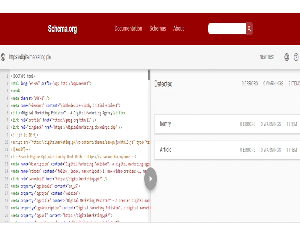This screenshot has width=300, height=225.
Task: Click the link rel="profile" code line
Action: click(53, 120)
